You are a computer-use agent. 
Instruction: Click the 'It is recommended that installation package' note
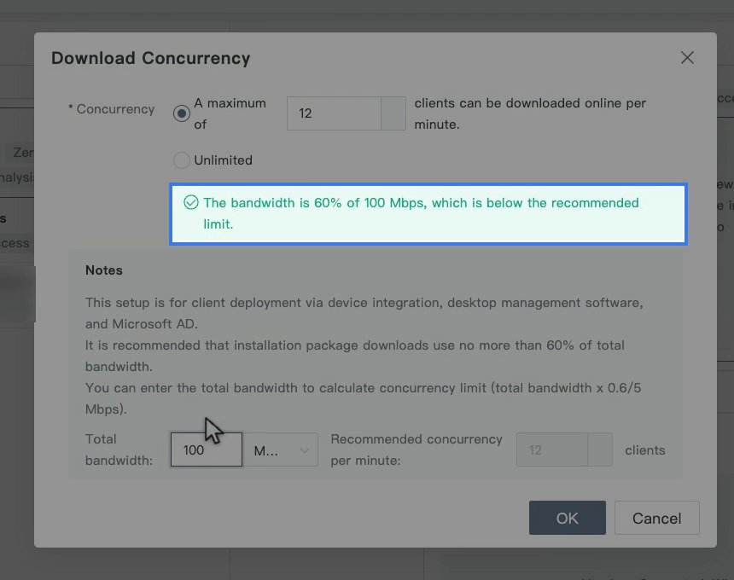(x=355, y=356)
